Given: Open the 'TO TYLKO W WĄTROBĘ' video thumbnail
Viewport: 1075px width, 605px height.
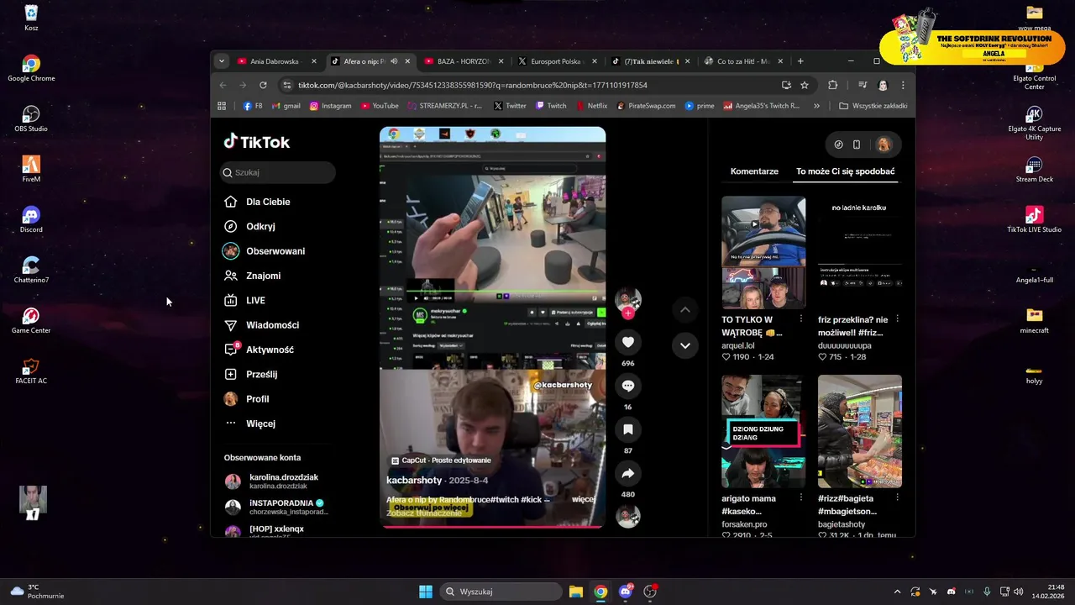Looking at the screenshot, I should tap(763, 253).
